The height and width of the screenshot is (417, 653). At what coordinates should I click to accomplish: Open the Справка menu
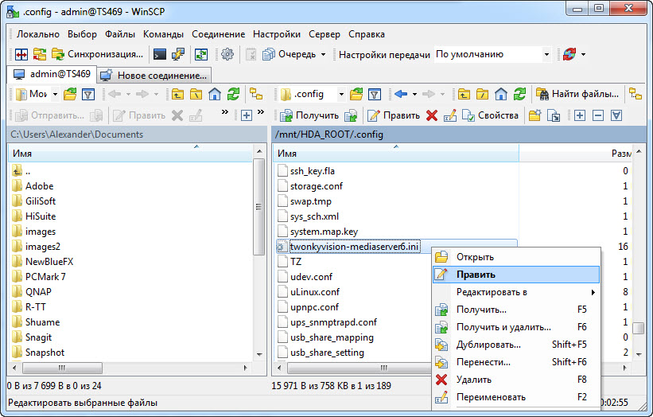point(367,34)
